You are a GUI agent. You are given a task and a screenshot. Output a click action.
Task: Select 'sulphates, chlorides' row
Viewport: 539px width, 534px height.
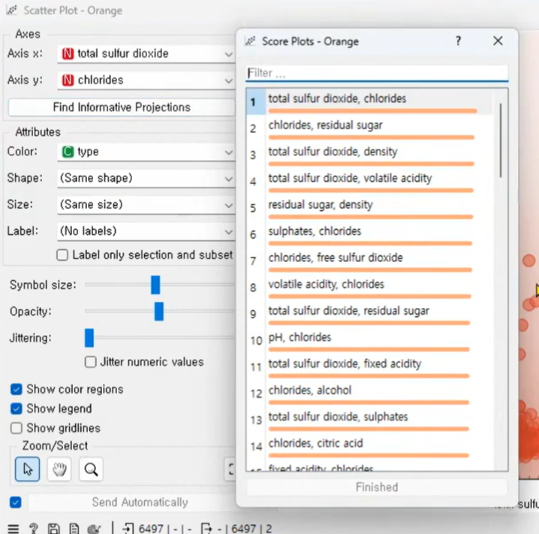pos(369,234)
